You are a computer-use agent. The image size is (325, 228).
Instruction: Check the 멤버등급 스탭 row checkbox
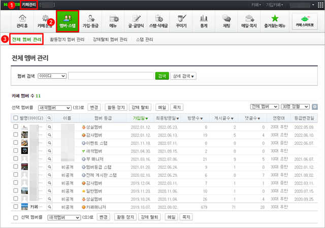pos(16,167)
